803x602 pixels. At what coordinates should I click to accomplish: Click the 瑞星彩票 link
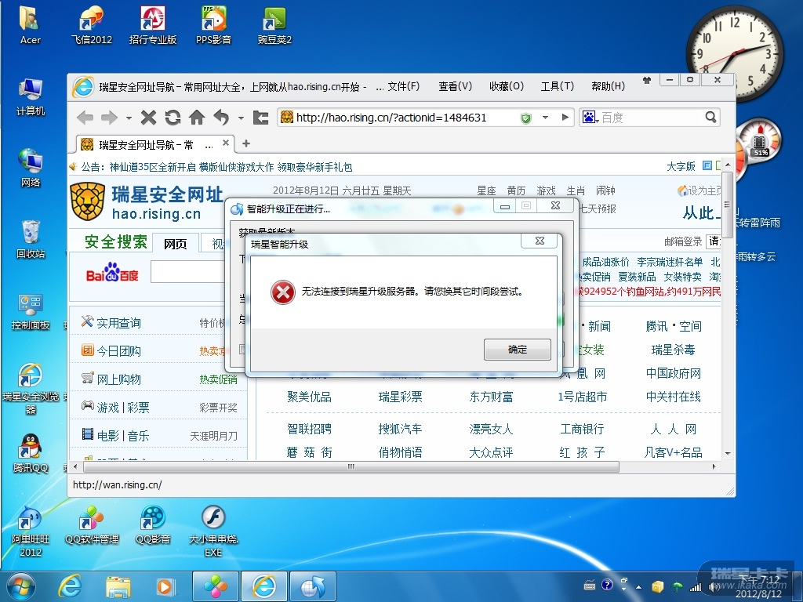click(400, 397)
